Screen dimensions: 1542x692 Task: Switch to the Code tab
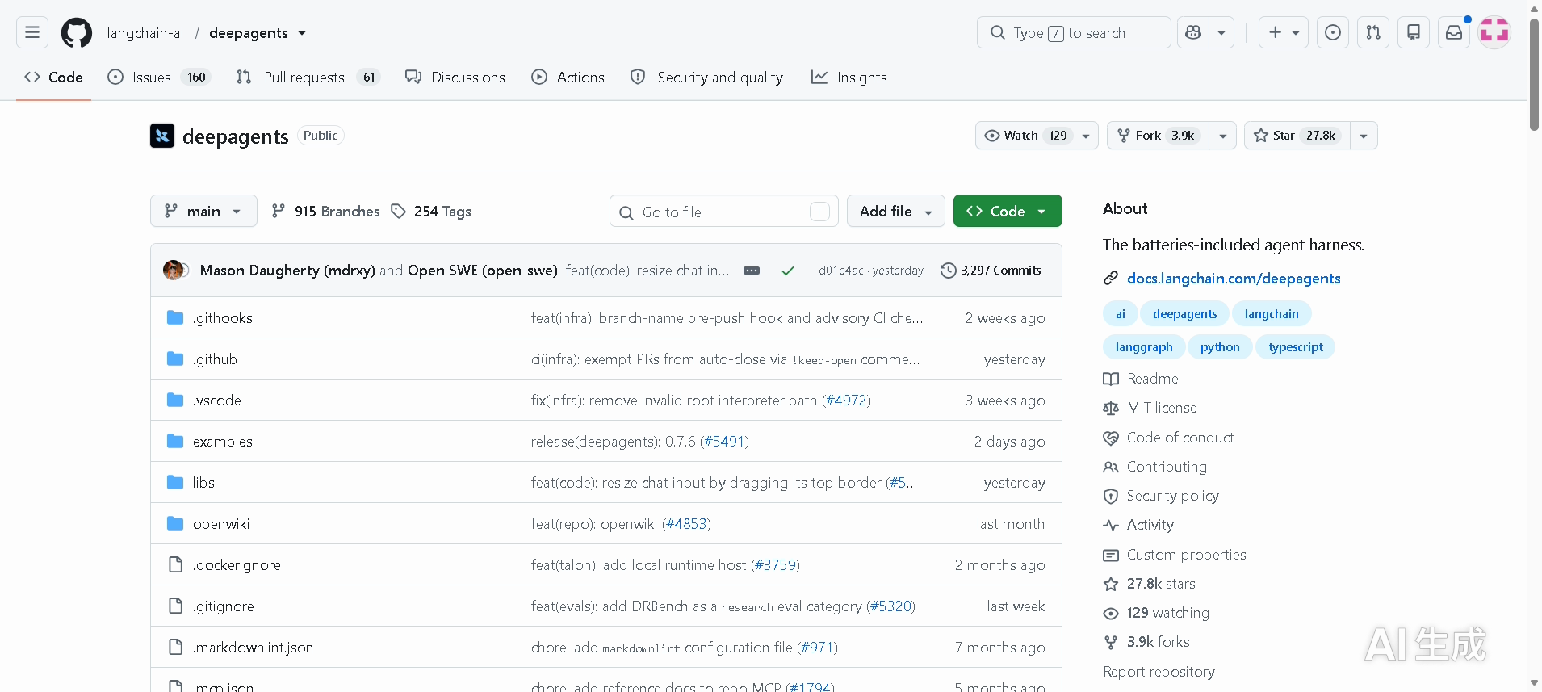point(53,78)
